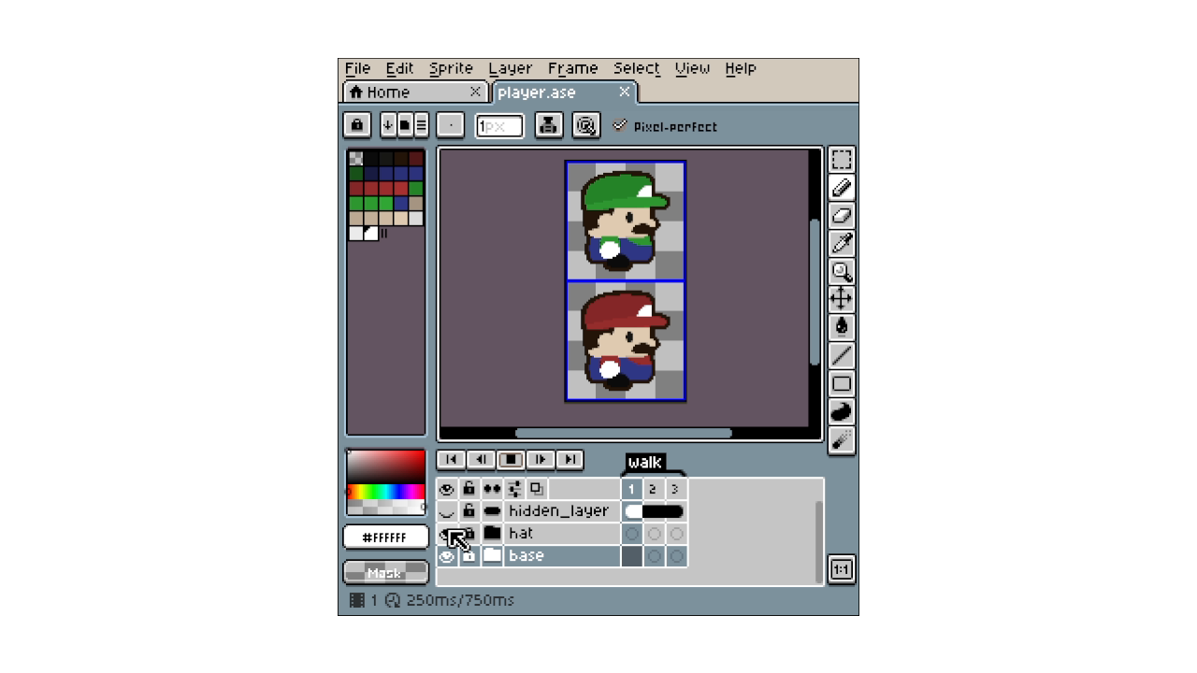The height and width of the screenshot is (673, 1197).
Task: Switch to the Home tab
Action: (414, 93)
